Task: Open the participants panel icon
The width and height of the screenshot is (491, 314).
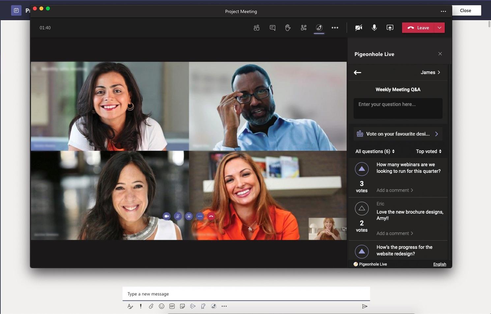Action: (256, 28)
